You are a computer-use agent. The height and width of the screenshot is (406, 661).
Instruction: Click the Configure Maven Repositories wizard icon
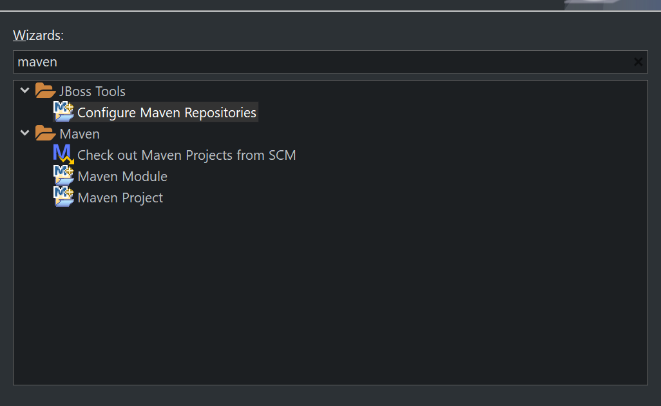tap(63, 111)
